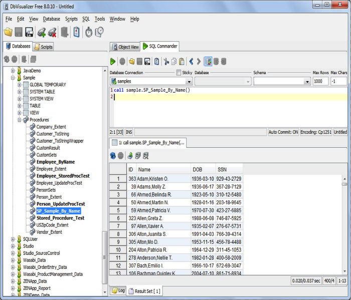
Task: Expand the GLOBAL TEMPORARY node
Action: coord(20,85)
